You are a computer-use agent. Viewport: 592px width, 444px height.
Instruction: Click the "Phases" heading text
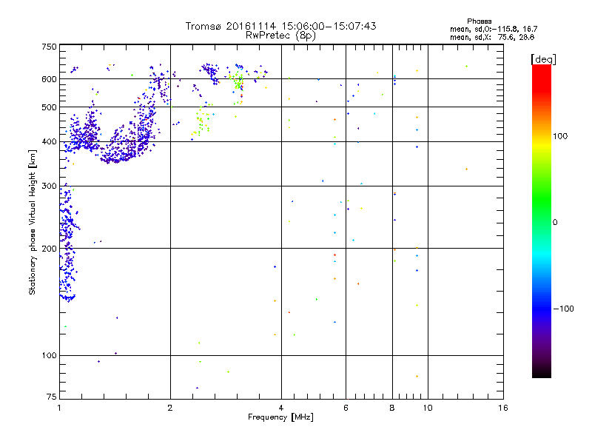click(x=479, y=21)
